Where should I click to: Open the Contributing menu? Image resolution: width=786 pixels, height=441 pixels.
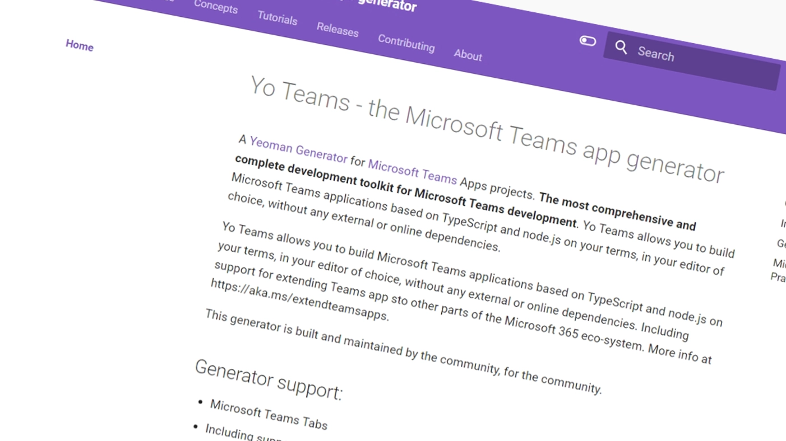(x=406, y=43)
